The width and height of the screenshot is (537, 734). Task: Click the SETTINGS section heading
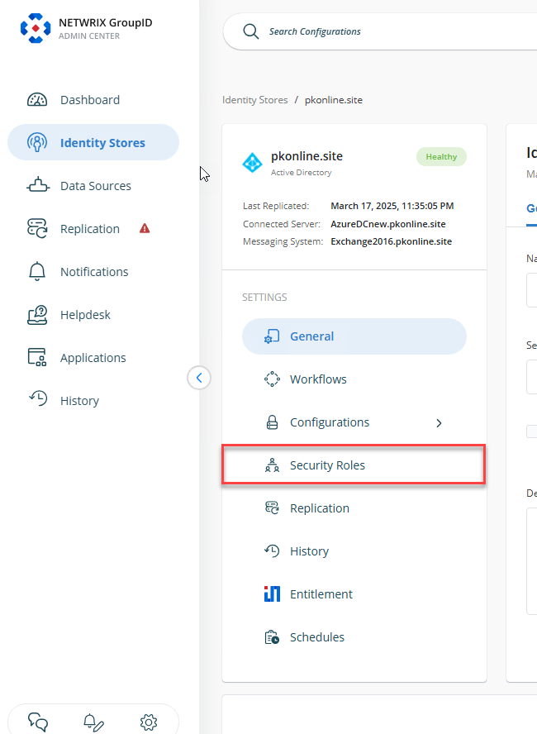click(264, 298)
